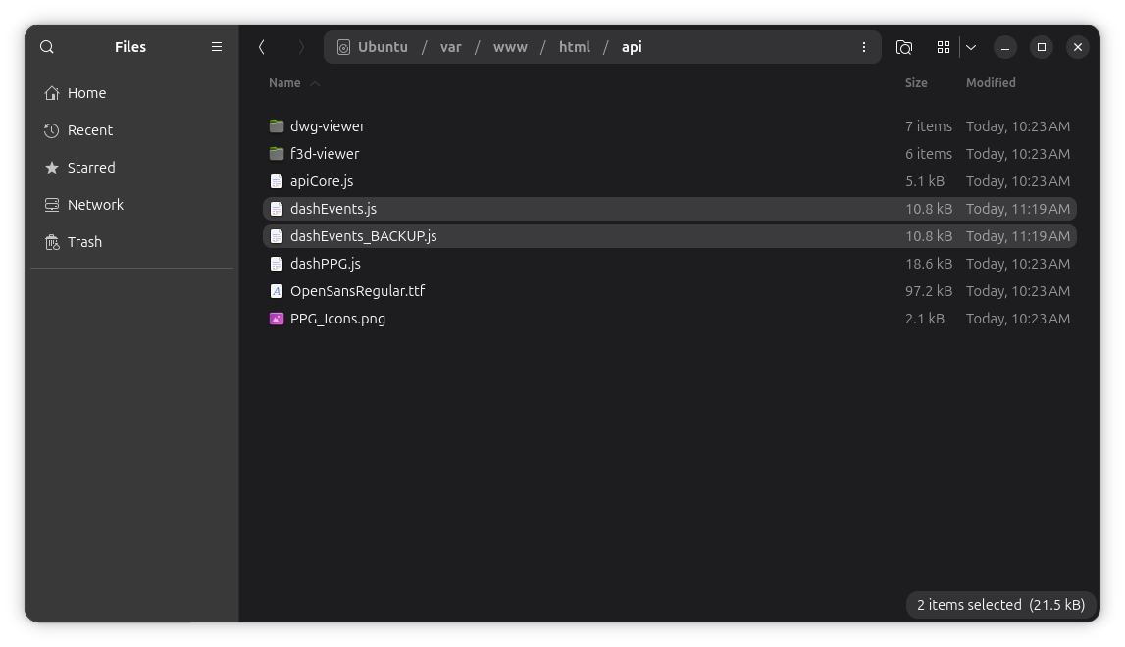Open the Home sidebar location

[86, 93]
